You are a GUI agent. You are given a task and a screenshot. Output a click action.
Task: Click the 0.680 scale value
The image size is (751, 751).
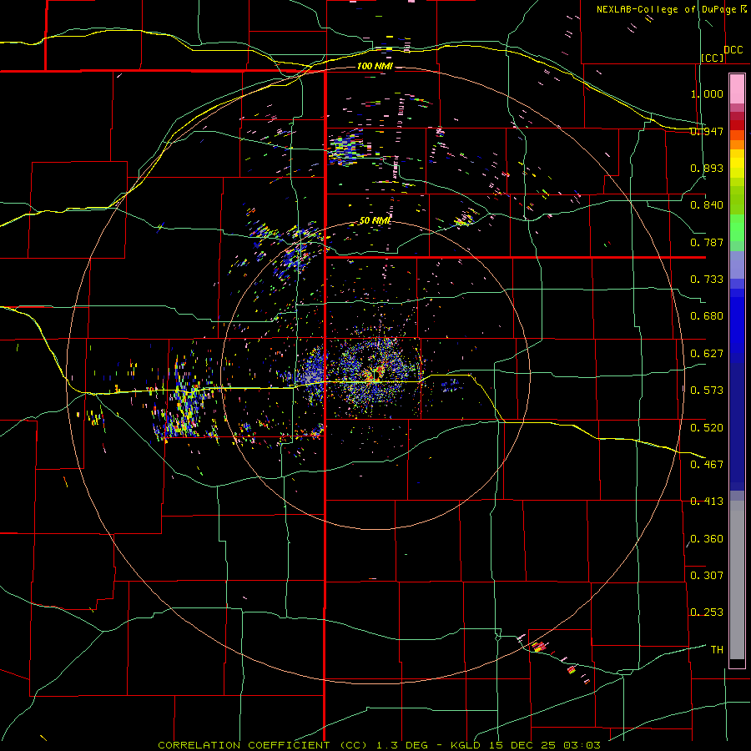tap(707, 316)
